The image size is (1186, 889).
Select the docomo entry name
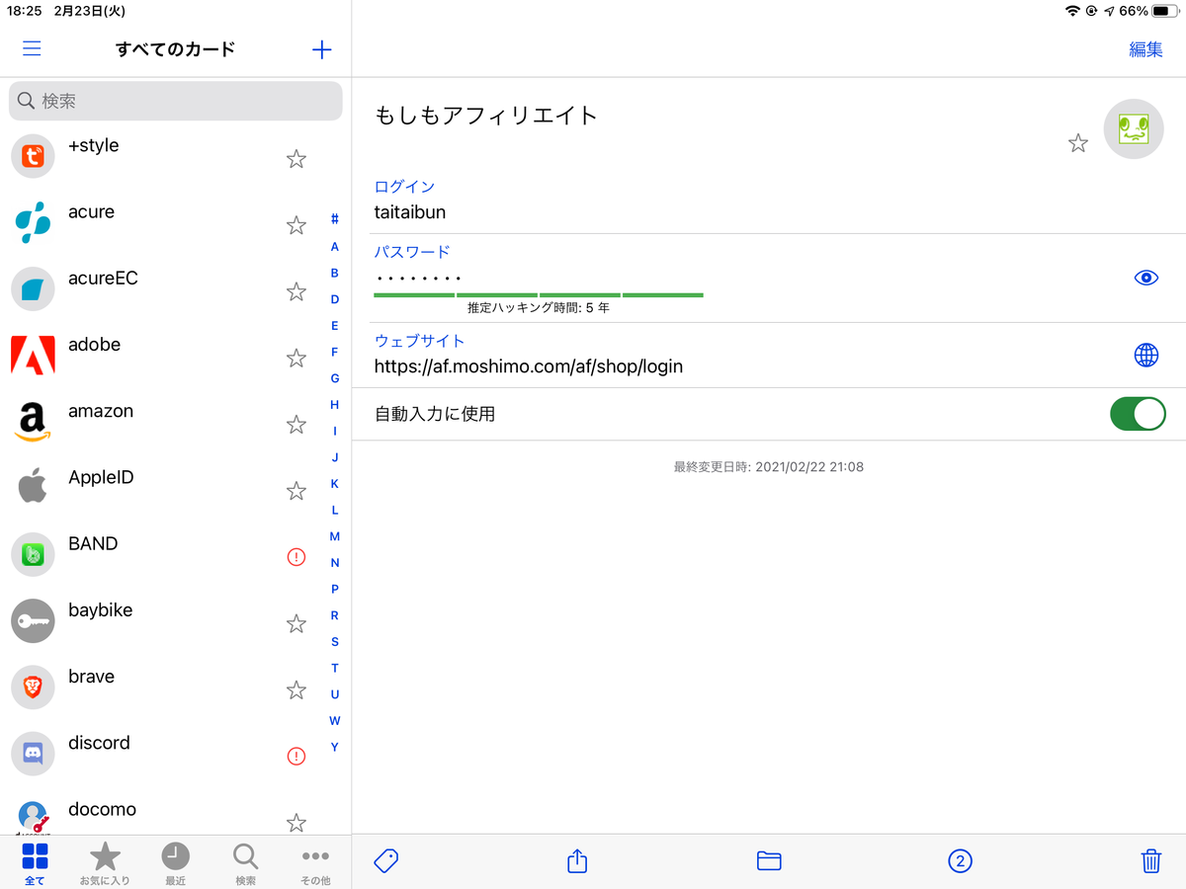(102, 810)
